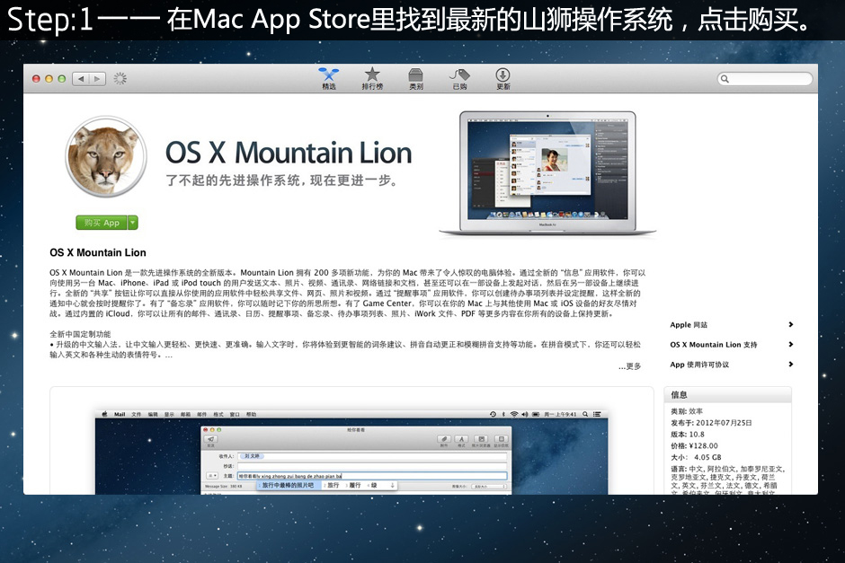This screenshot has width=845, height=563.
Task: Click the OS X Mountain Lion banner title
Action: click(x=289, y=153)
